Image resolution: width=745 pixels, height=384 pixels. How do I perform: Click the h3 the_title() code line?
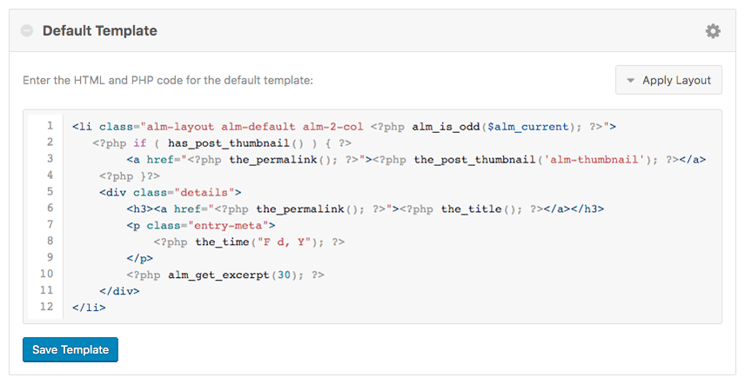click(365, 209)
